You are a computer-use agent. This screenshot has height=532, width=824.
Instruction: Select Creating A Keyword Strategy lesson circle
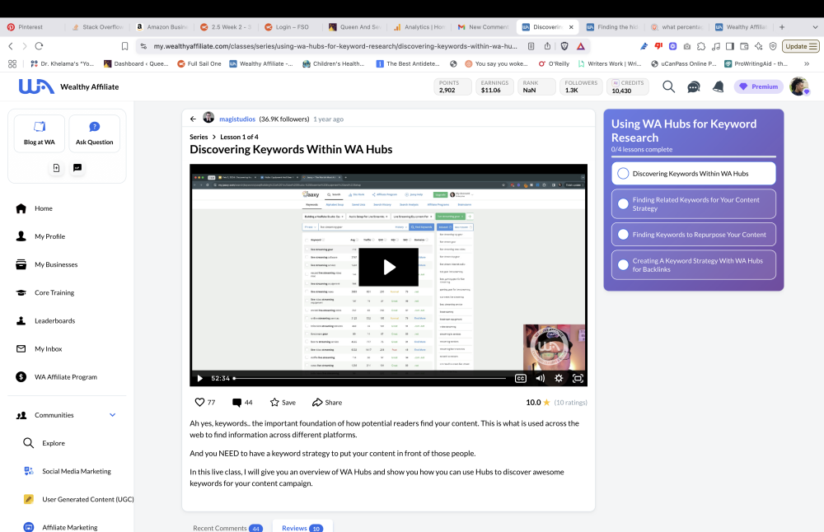point(623,264)
